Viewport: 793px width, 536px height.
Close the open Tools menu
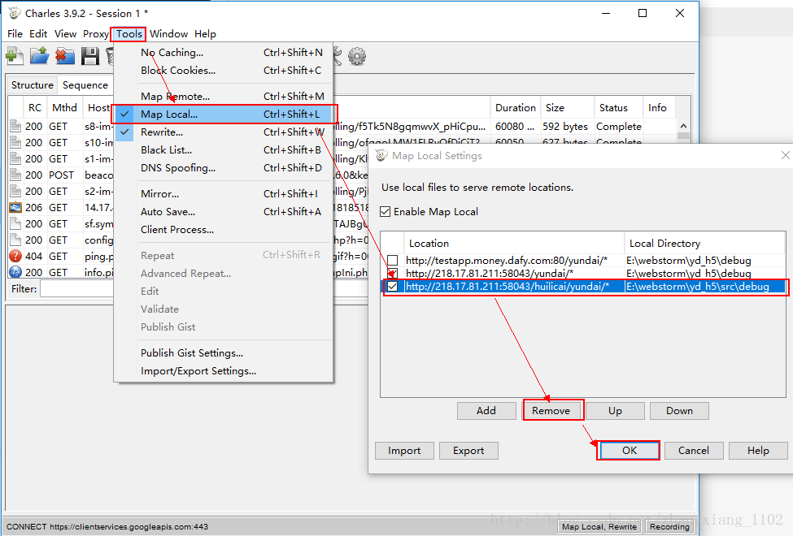[129, 34]
